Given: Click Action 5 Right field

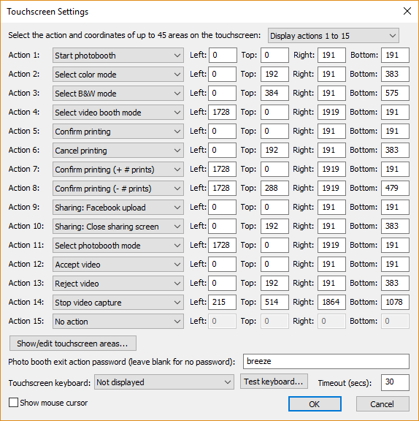Looking at the screenshot, I should [x=331, y=131].
